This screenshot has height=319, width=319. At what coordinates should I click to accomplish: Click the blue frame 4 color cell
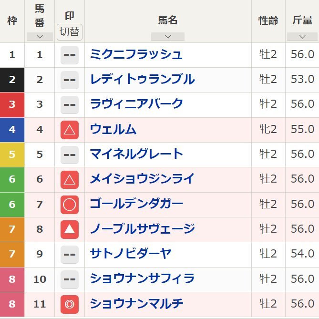tap(12, 130)
